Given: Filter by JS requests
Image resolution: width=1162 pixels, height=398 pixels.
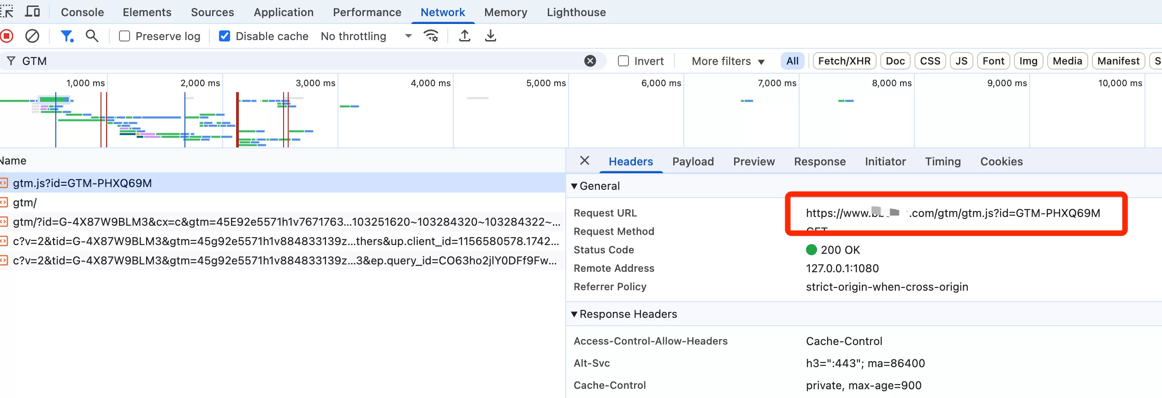Looking at the screenshot, I should 961,61.
